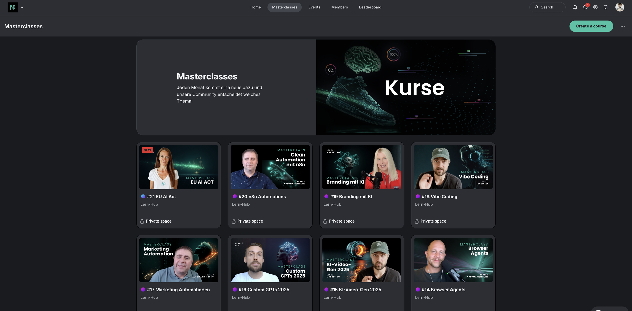
Task: Click the lock icon on #18 Vibe Coding
Action: (x=417, y=221)
